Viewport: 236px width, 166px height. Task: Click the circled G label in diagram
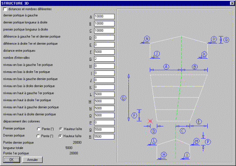(x=123, y=98)
